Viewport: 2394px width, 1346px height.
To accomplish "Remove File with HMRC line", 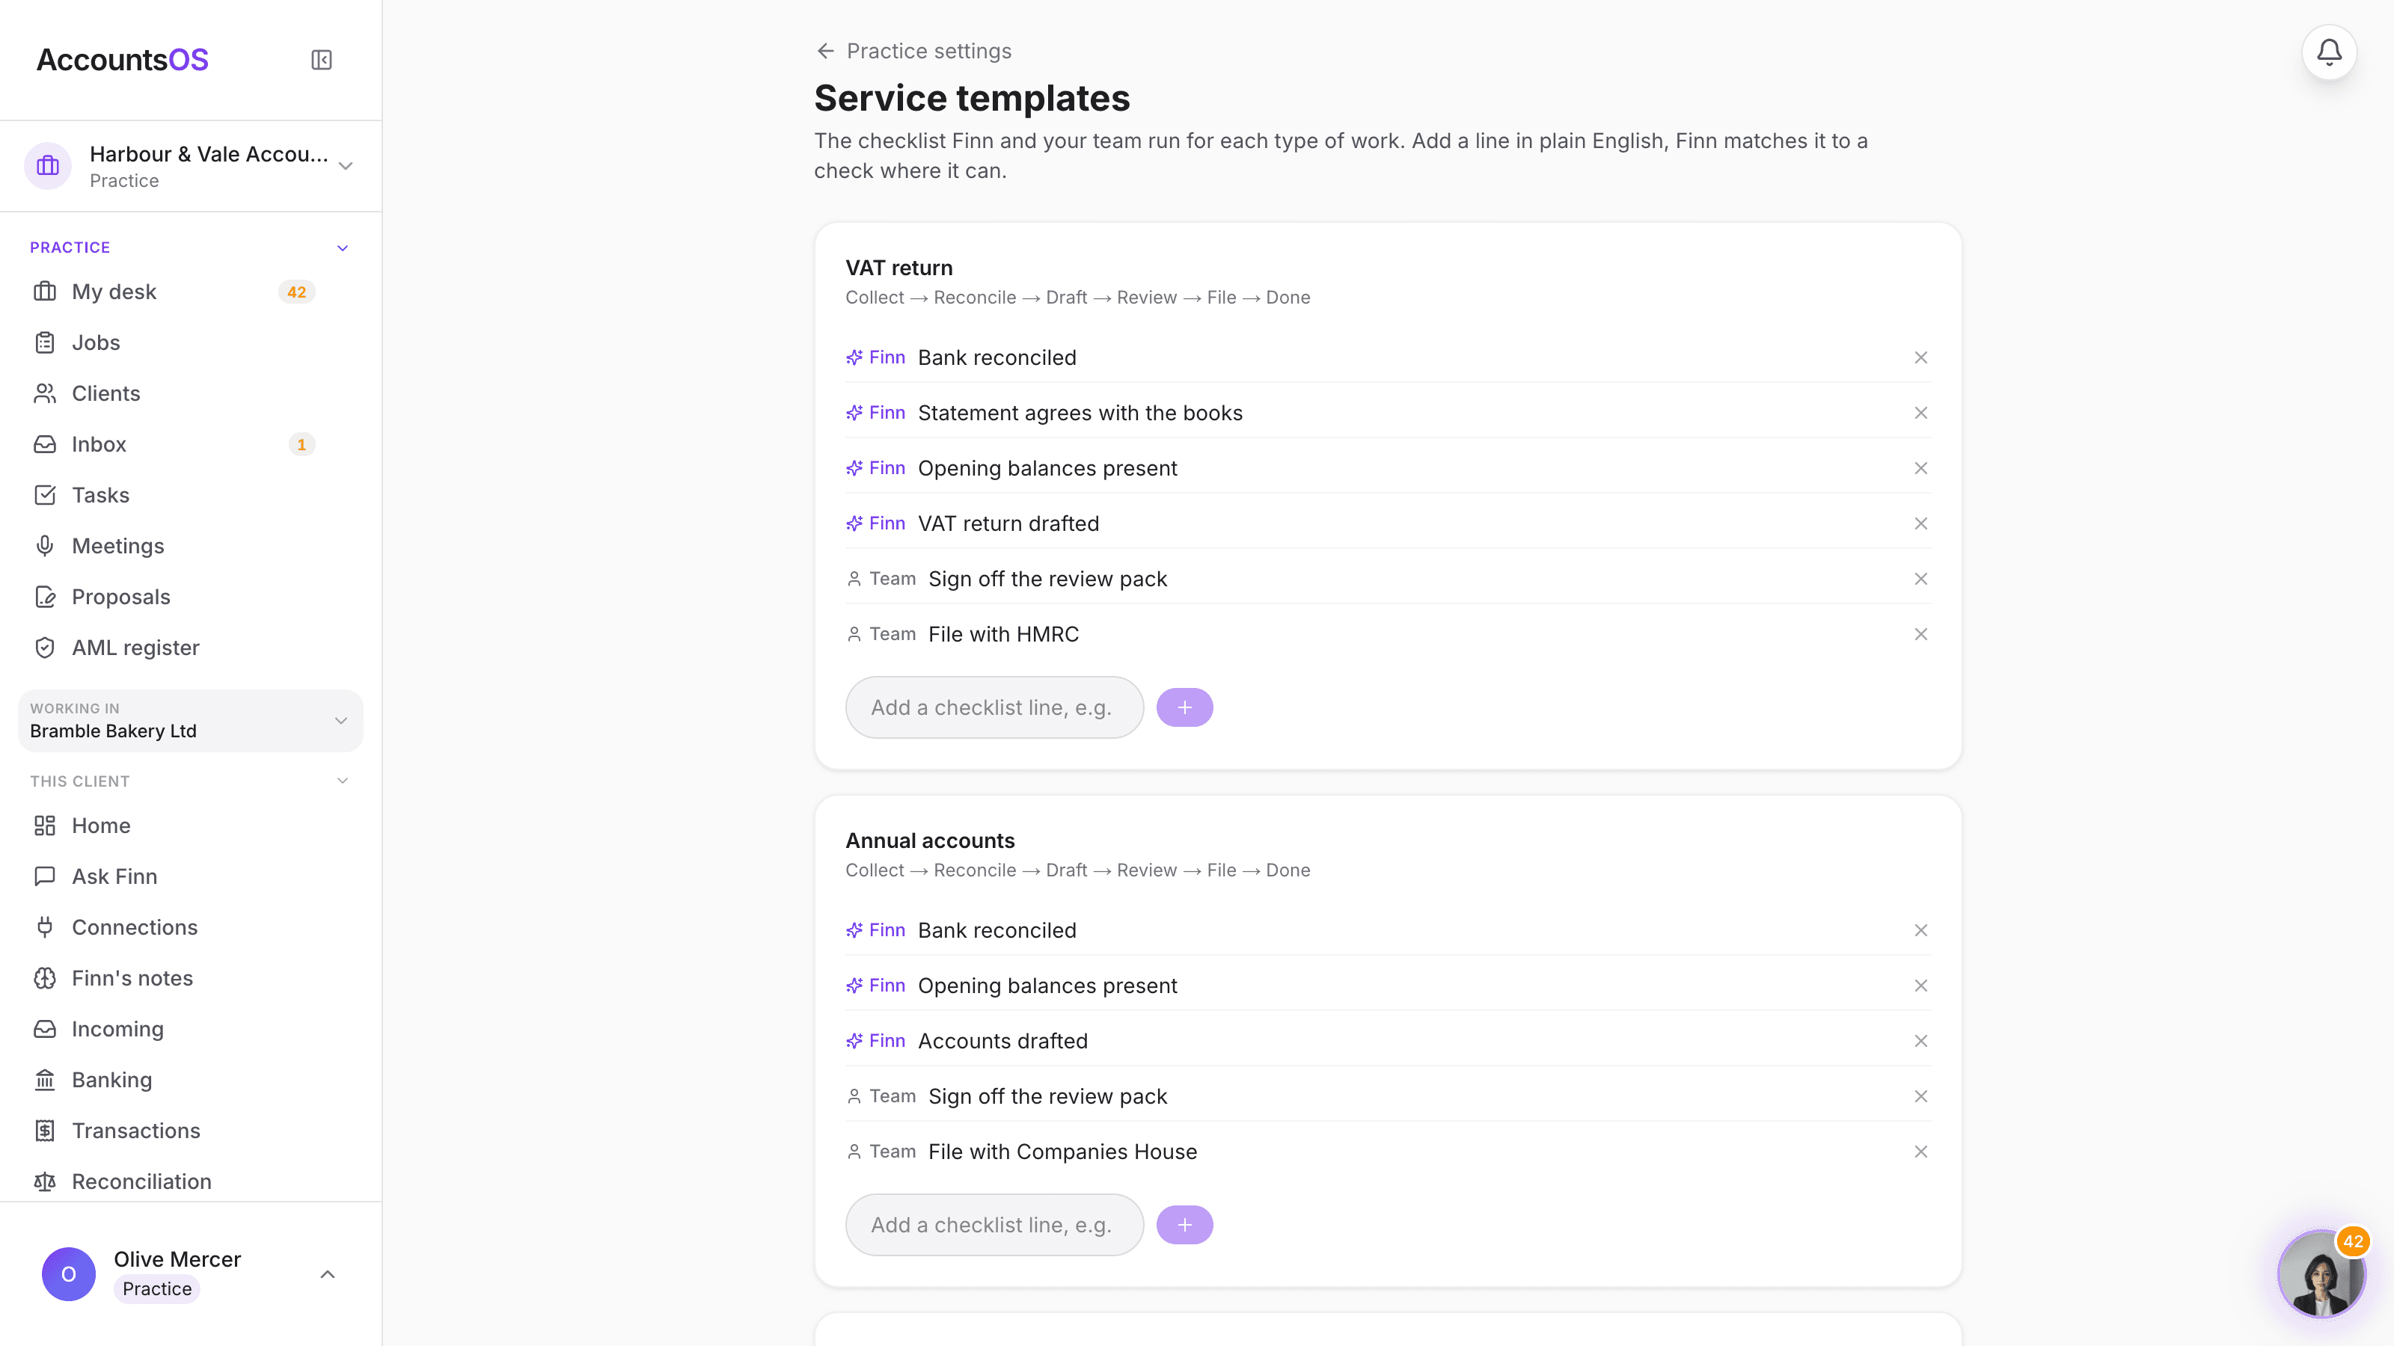I will 1921,634.
